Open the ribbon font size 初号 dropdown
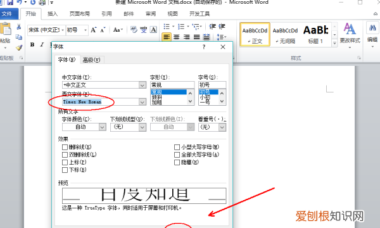Image resolution: width=380 pixels, height=228 pixels. pyautogui.click(x=85, y=30)
